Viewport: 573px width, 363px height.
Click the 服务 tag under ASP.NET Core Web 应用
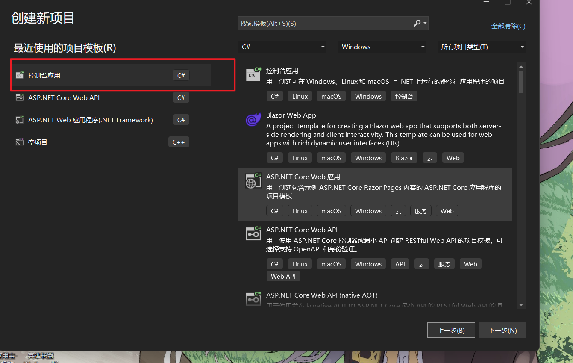421,211
